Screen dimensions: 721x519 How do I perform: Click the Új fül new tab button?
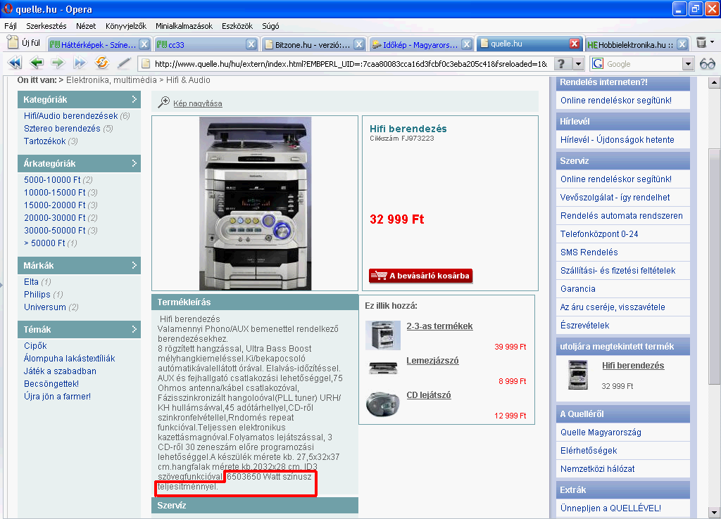click(24, 43)
